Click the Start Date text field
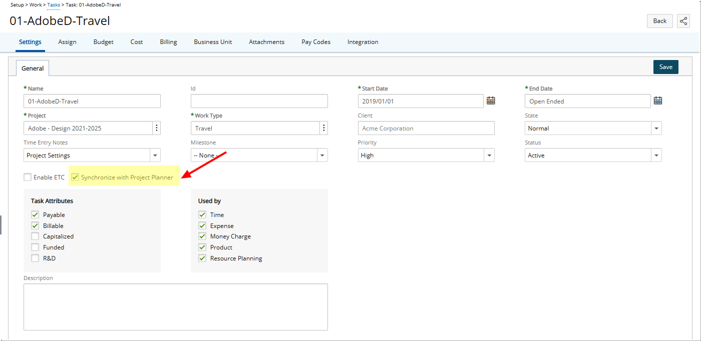This screenshot has height=341, width=701. [x=421, y=101]
